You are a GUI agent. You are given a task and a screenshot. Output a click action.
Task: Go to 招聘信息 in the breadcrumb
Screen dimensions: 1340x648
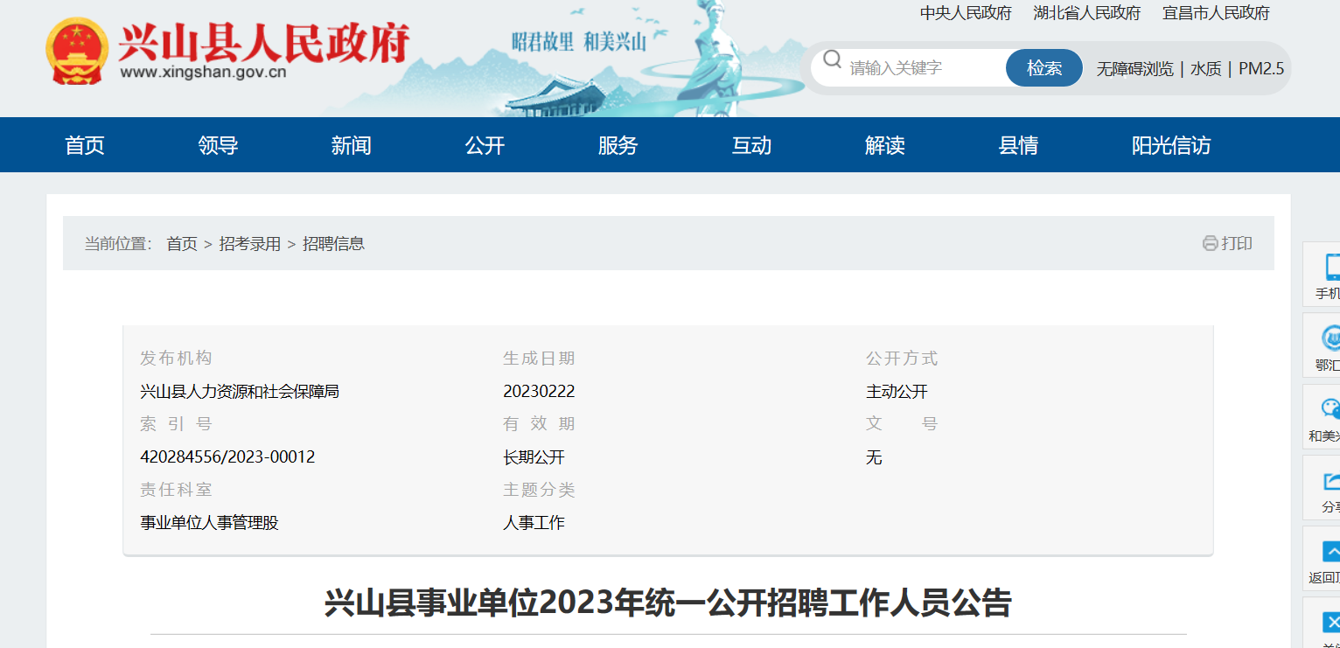333,244
